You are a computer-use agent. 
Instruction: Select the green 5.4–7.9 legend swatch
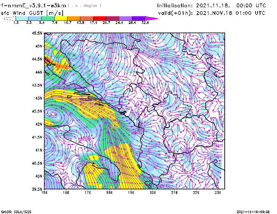click(x=48, y=18)
